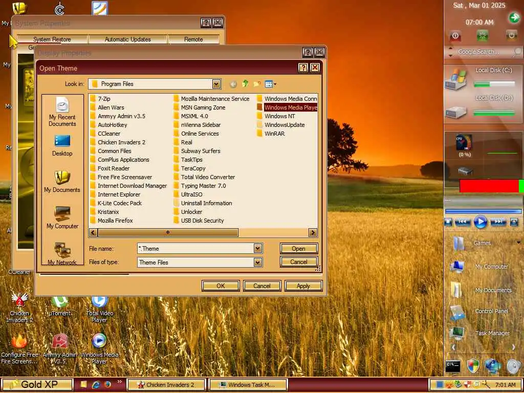This screenshot has height=393, width=524.
Task: Click the red shutdown power icon
Action: (455, 35)
